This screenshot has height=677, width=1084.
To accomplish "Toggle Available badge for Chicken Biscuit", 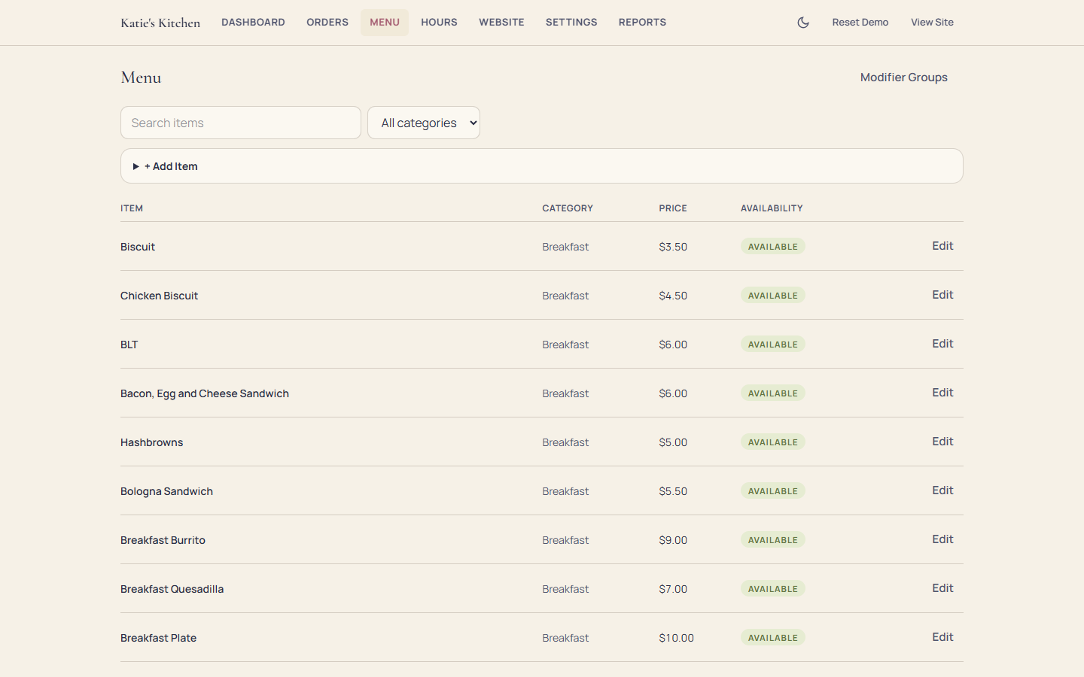I will click(x=773, y=296).
